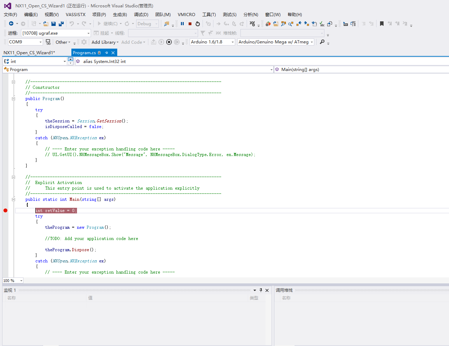This screenshot has height=346, width=449.
Task: Toggle a bookmark with the bookmark icon
Action: [381, 24]
